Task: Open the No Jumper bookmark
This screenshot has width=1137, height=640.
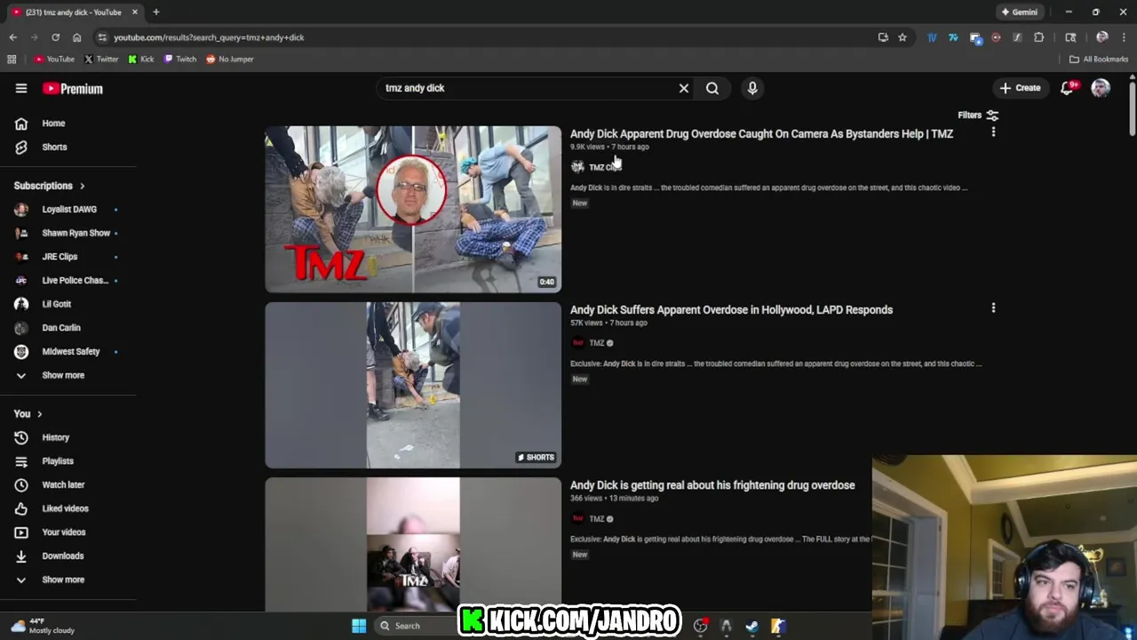Action: tap(230, 60)
